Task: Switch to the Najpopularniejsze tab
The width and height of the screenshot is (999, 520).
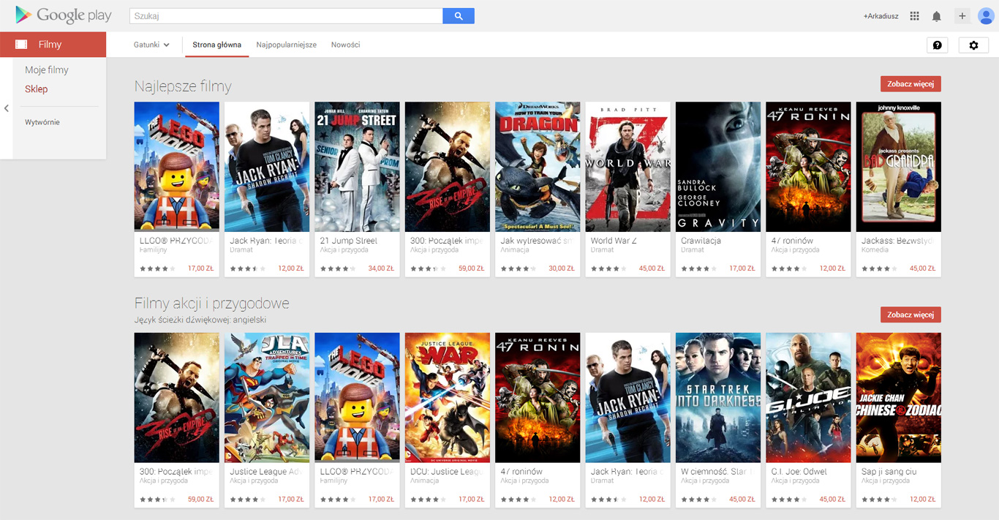Action: click(287, 45)
